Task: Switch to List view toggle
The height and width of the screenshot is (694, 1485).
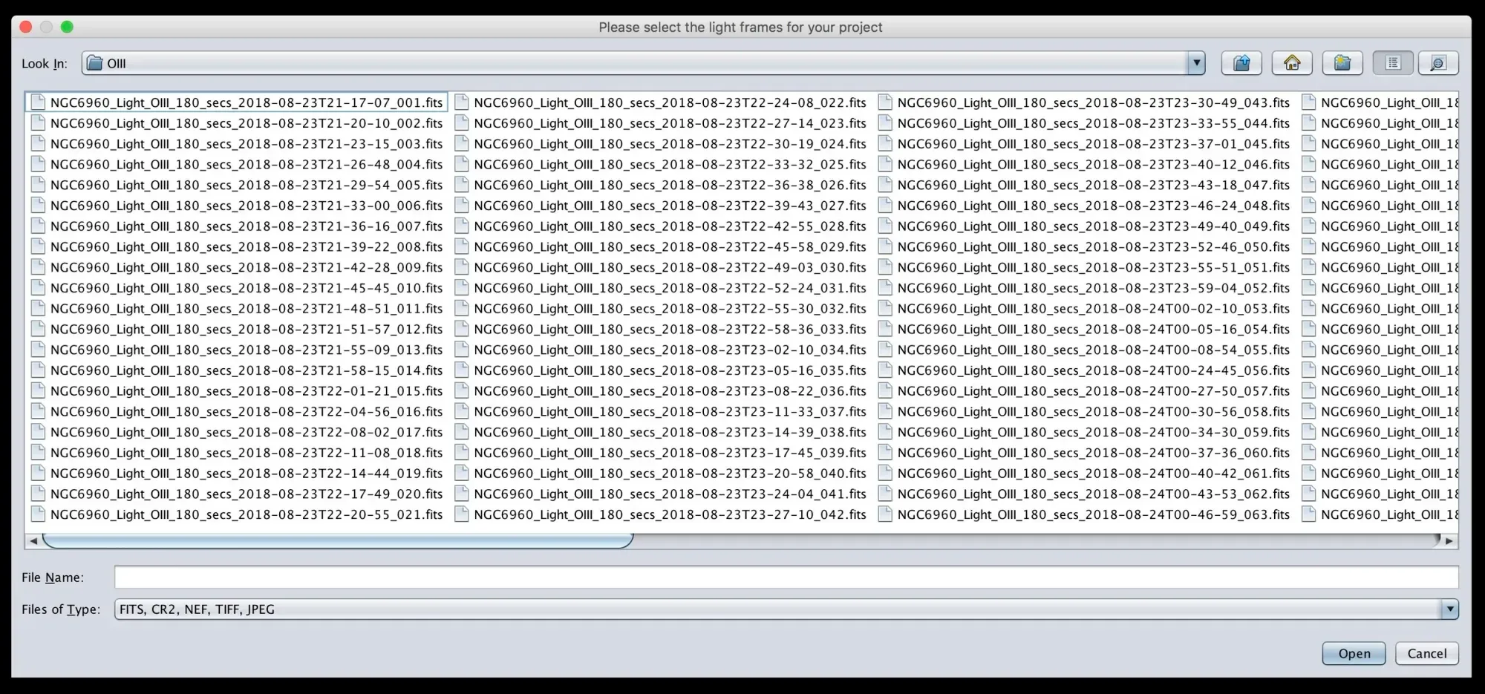Action: [1393, 63]
